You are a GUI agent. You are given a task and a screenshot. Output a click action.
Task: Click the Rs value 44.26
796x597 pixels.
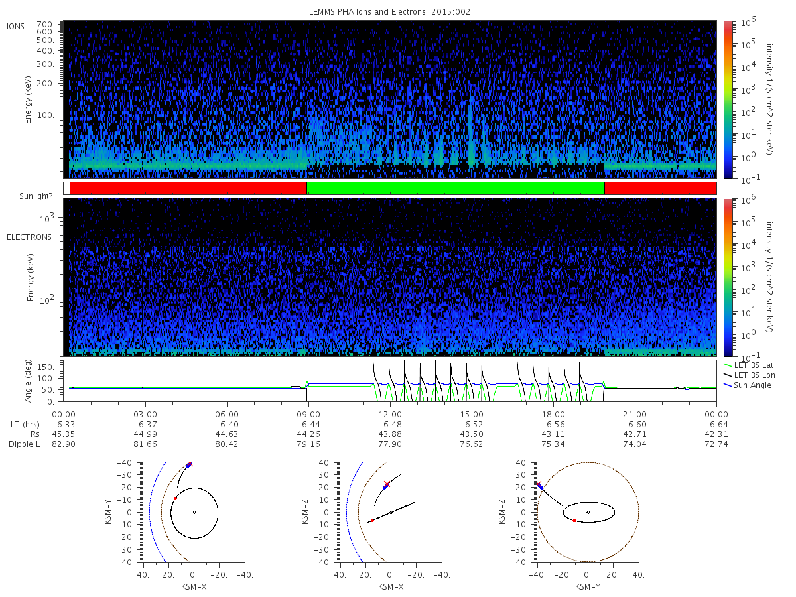(308, 434)
